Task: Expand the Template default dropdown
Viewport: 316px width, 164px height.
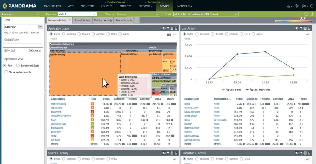Action: coord(77,14)
